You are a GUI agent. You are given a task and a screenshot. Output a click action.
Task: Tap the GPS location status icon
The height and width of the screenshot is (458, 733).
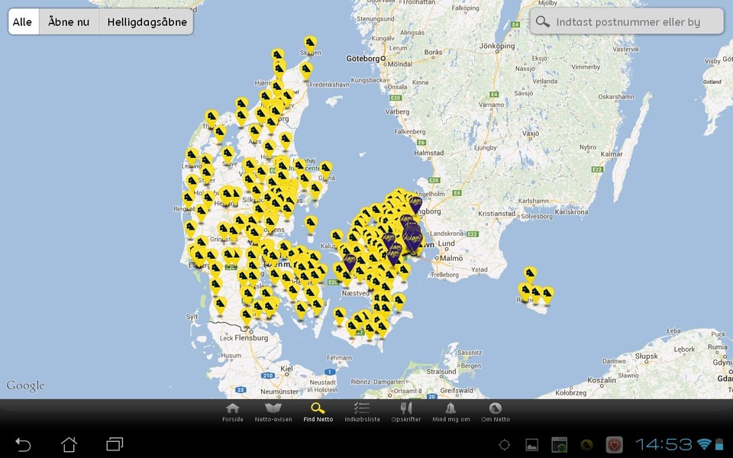pos(505,444)
